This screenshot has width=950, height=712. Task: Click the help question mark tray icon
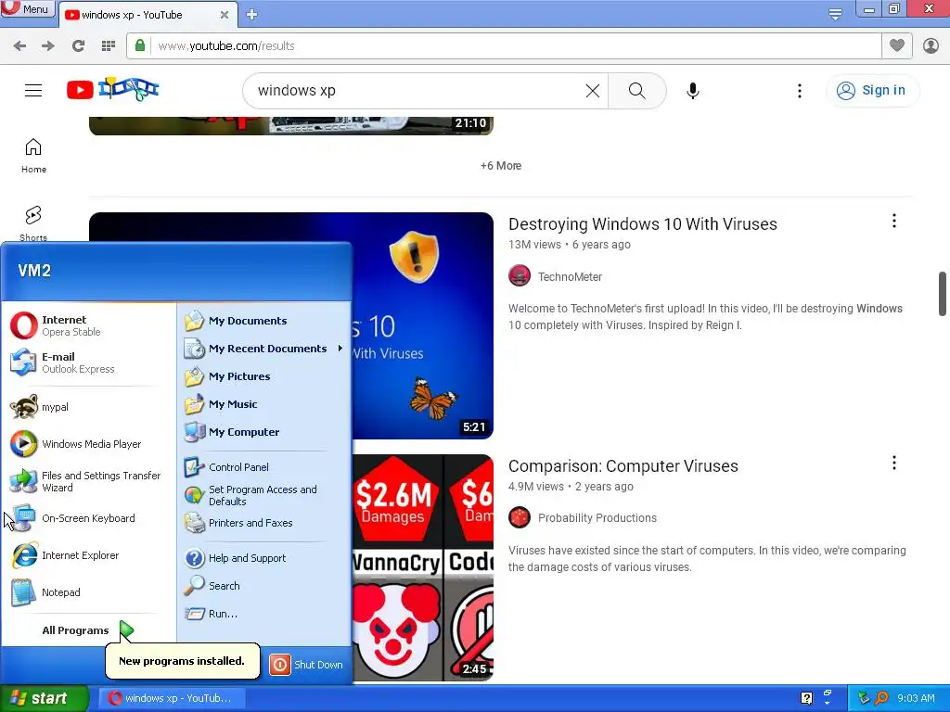pos(806,698)
